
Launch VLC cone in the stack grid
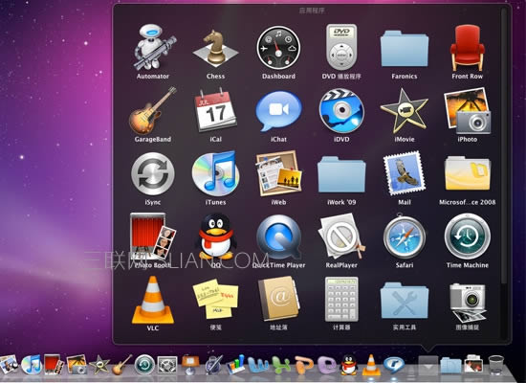153,300
